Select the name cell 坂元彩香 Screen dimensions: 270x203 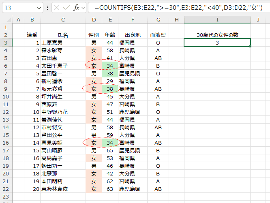click(x=63, y=89)
